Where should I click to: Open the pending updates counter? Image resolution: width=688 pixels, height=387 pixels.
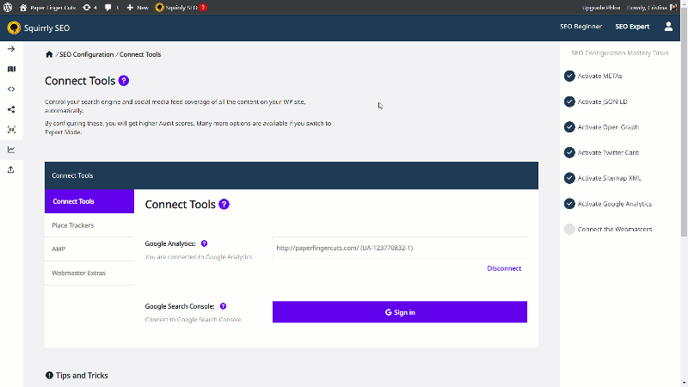point(90,8)
